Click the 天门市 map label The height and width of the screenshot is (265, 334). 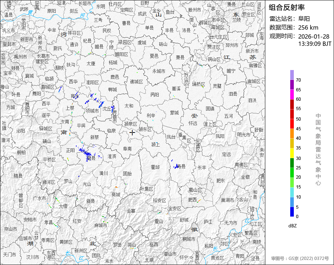click(9, 255)
